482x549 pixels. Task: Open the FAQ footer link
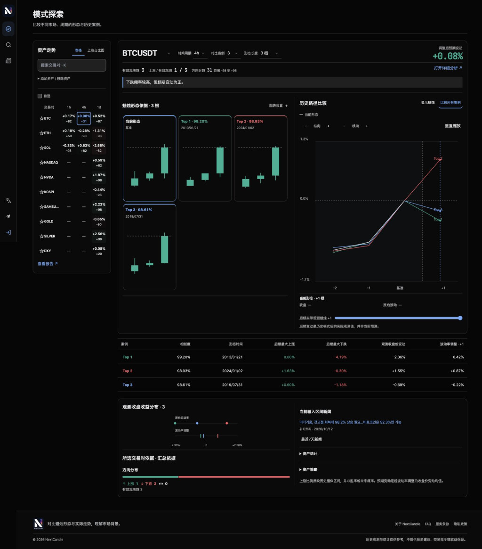tap(428, 524)
